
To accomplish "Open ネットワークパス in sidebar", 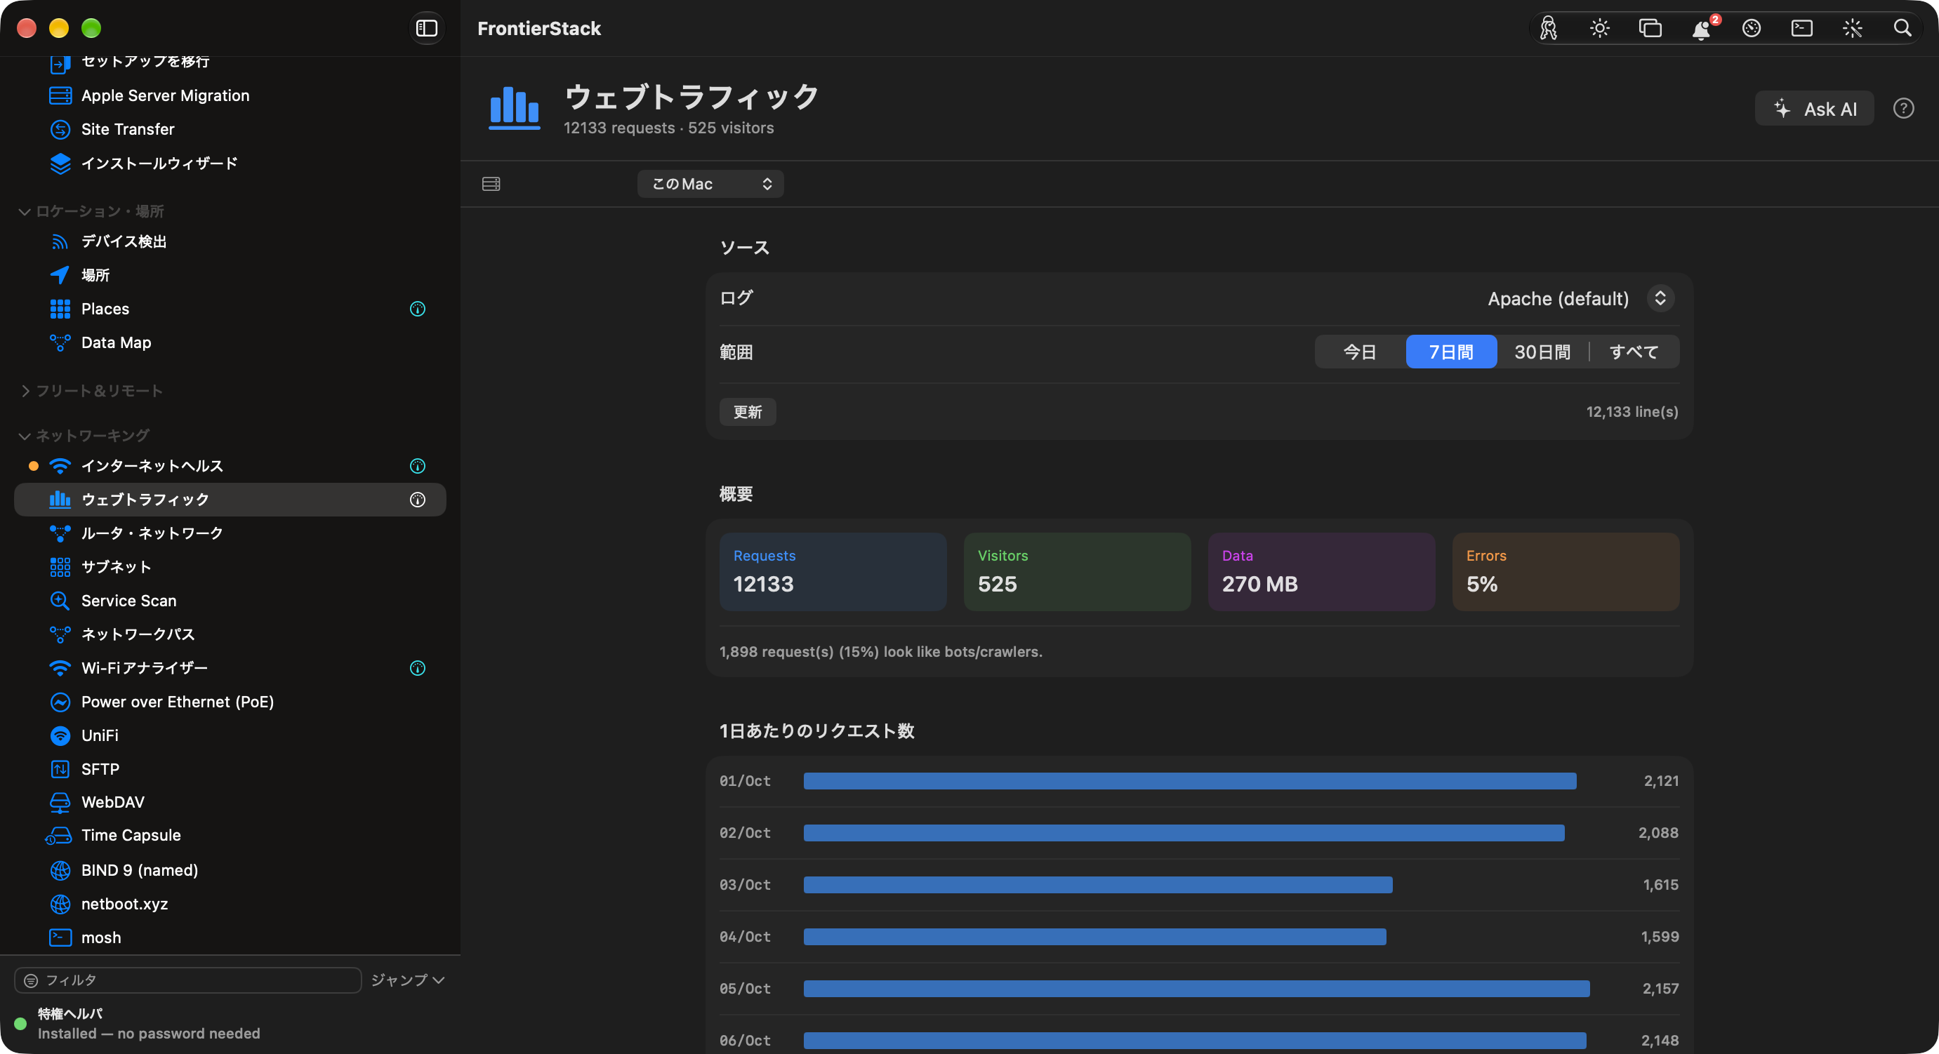I will point(230,635).
